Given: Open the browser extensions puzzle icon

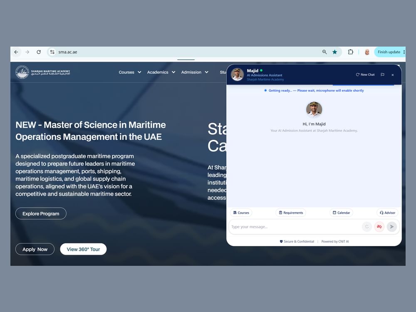Looking at the screenshot, I should pyautogui.click(x=350, y=52).
